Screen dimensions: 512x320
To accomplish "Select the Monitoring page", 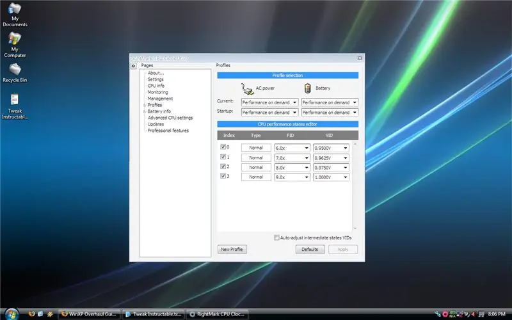I will pos(157,92).
